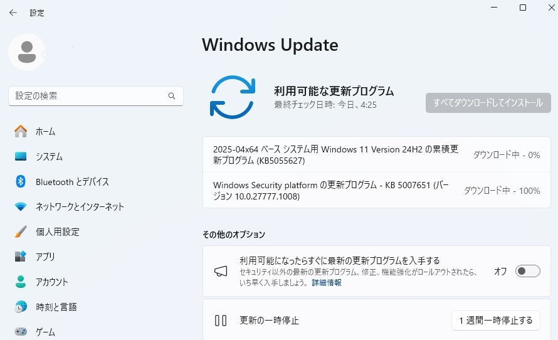This screenshot has height=340, width=558.
Task: Click the 最終チェック日時: 今日、4:25 text
Action: (325, 105)
